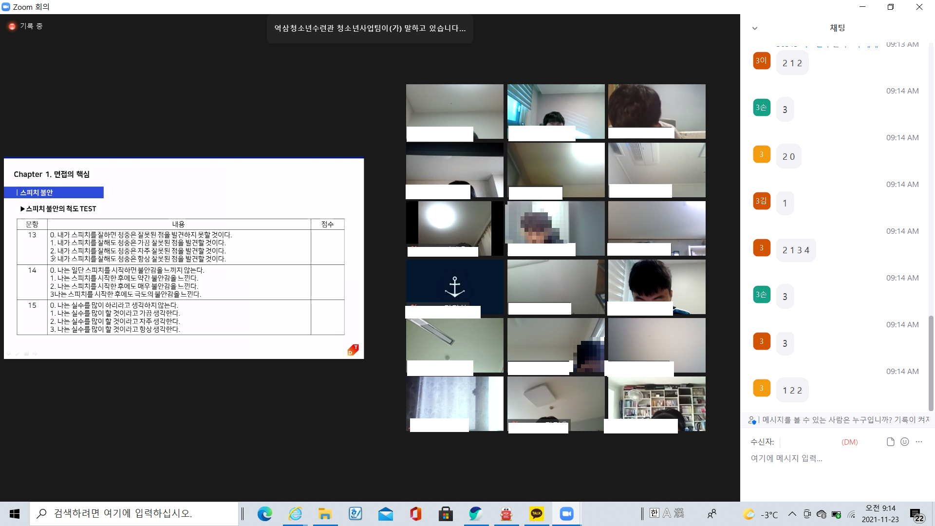Open KakaoTalk from the taskbar

tap(536, 514)
